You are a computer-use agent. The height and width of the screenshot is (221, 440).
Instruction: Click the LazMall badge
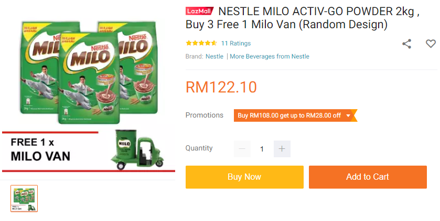coord(200,11)
